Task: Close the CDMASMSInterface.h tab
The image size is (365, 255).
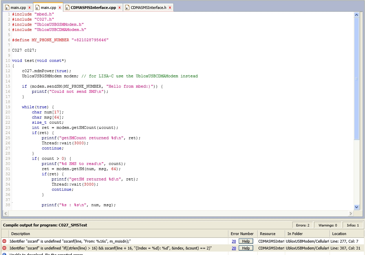Action: (170, 8)
